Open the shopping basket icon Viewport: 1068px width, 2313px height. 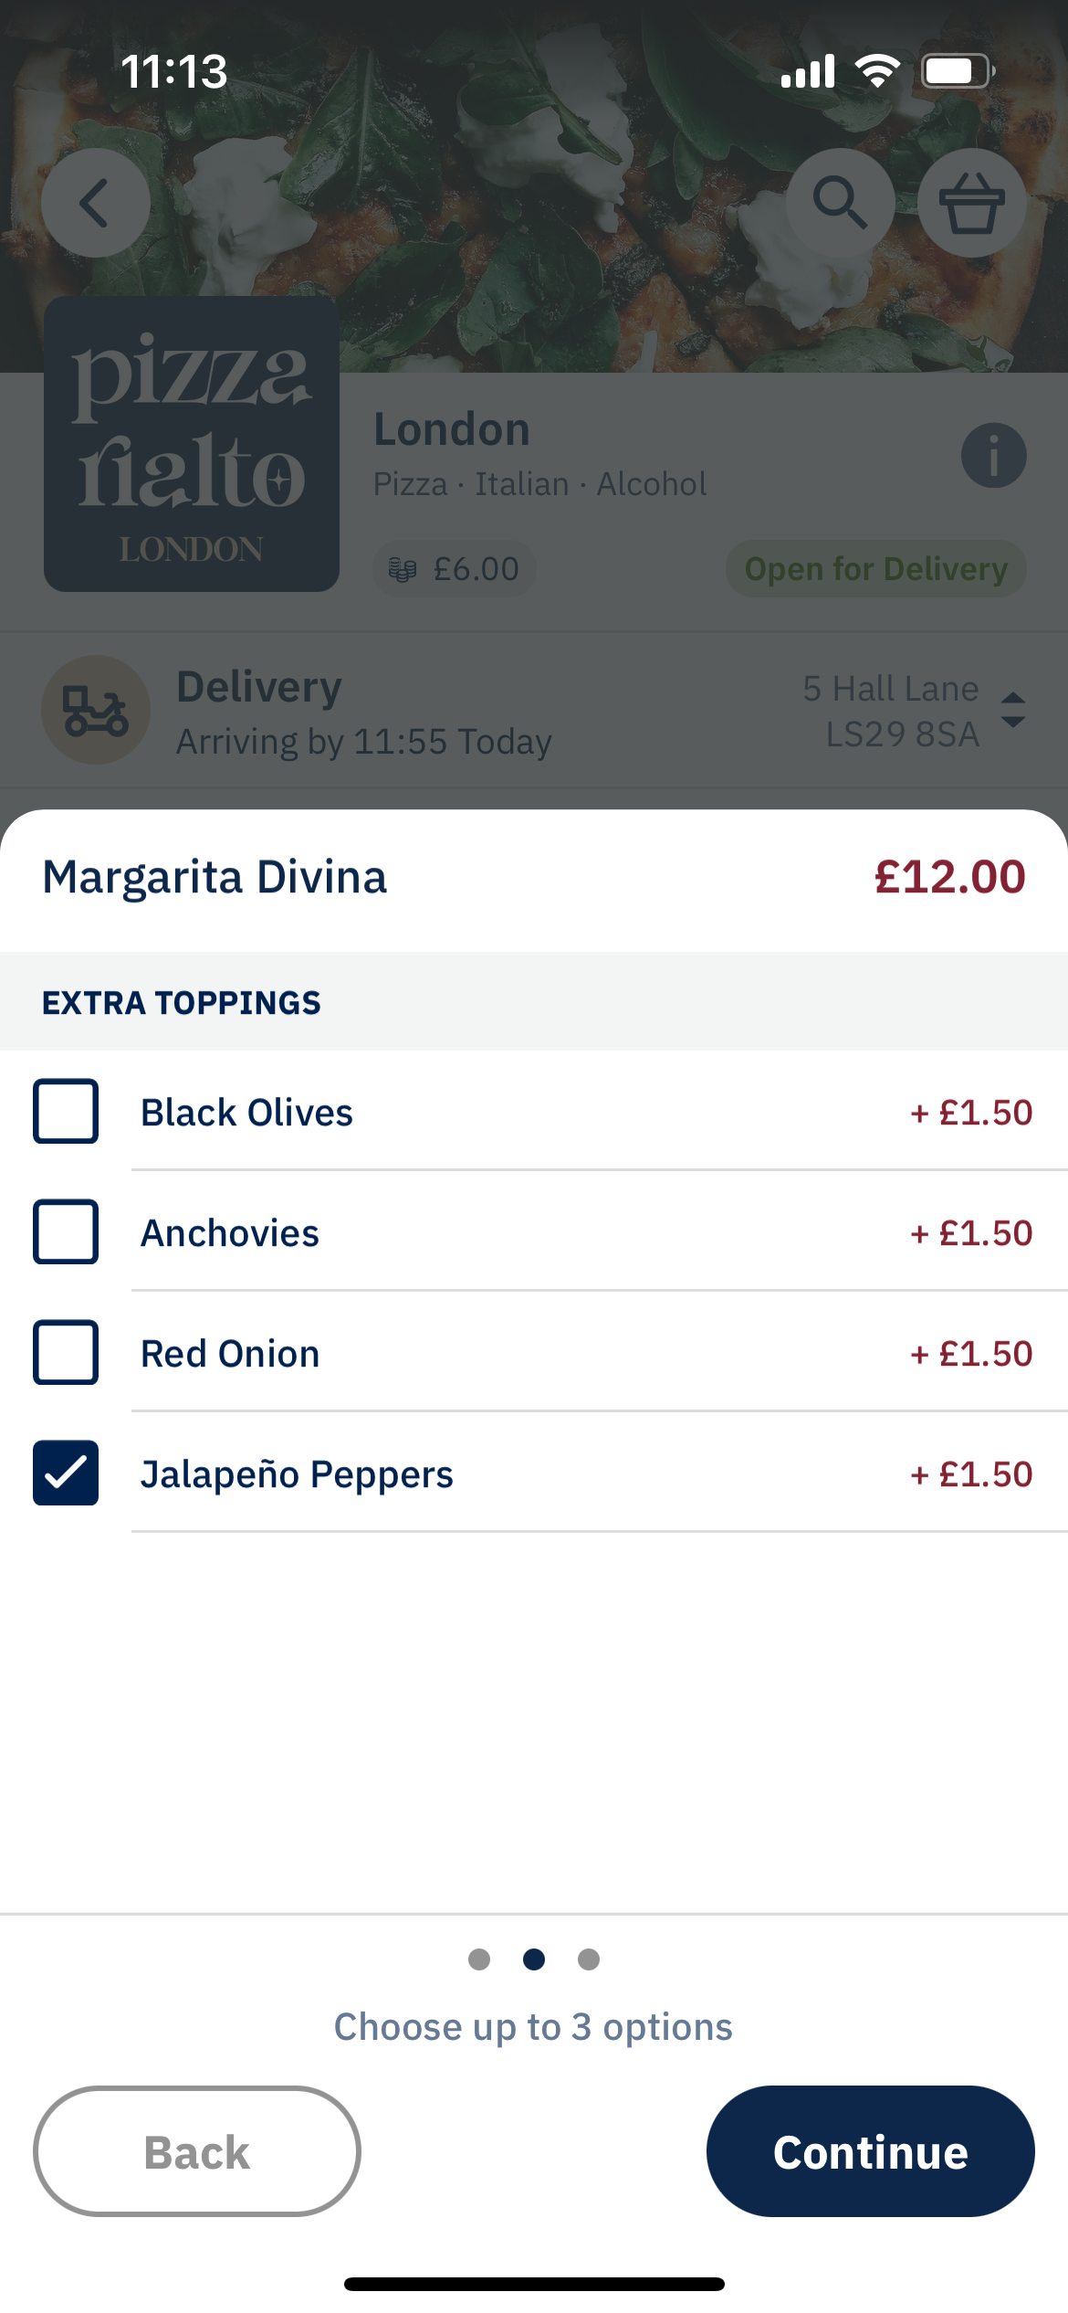tap(971, 203)
